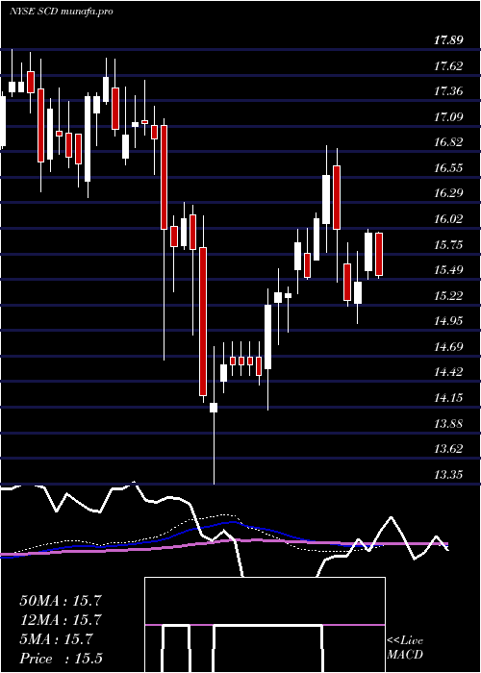Click the 17.36 price axis label

pos(448,91)
